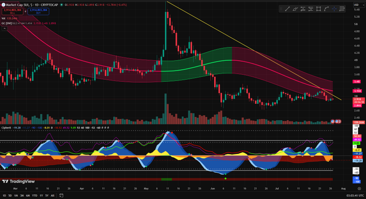Select the horizontal lines tool in favorites bar
Viewport: 366px width, 199px height.
[x=342, y=9]
